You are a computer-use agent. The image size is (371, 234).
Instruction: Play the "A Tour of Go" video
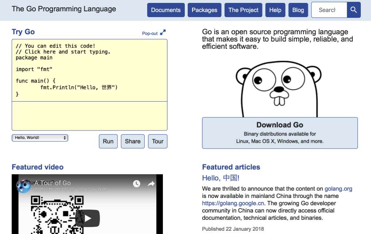pos(88,218)
